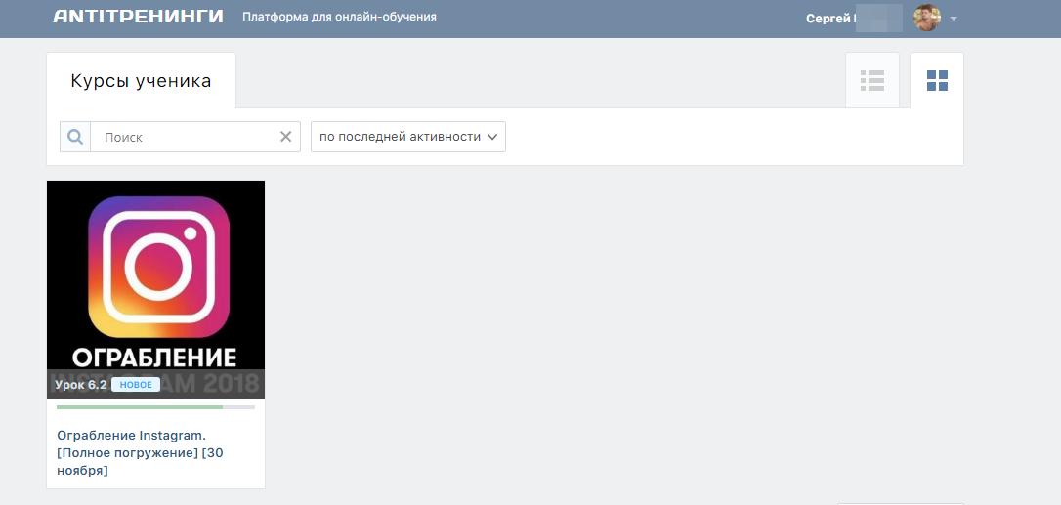Select the 'Курсы ученика' tab
Image resolution: width=1061 pixels, height=505 pixels.
pos(141,81)
